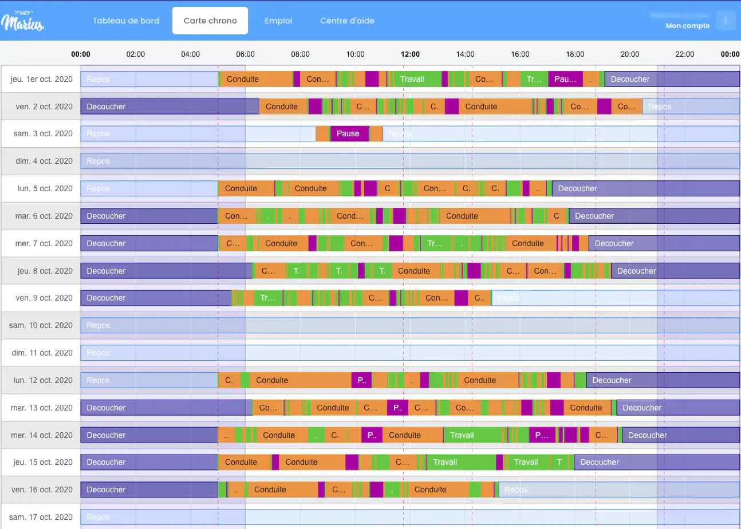Select the sam. 3 oct. 2020 row label

43,133
